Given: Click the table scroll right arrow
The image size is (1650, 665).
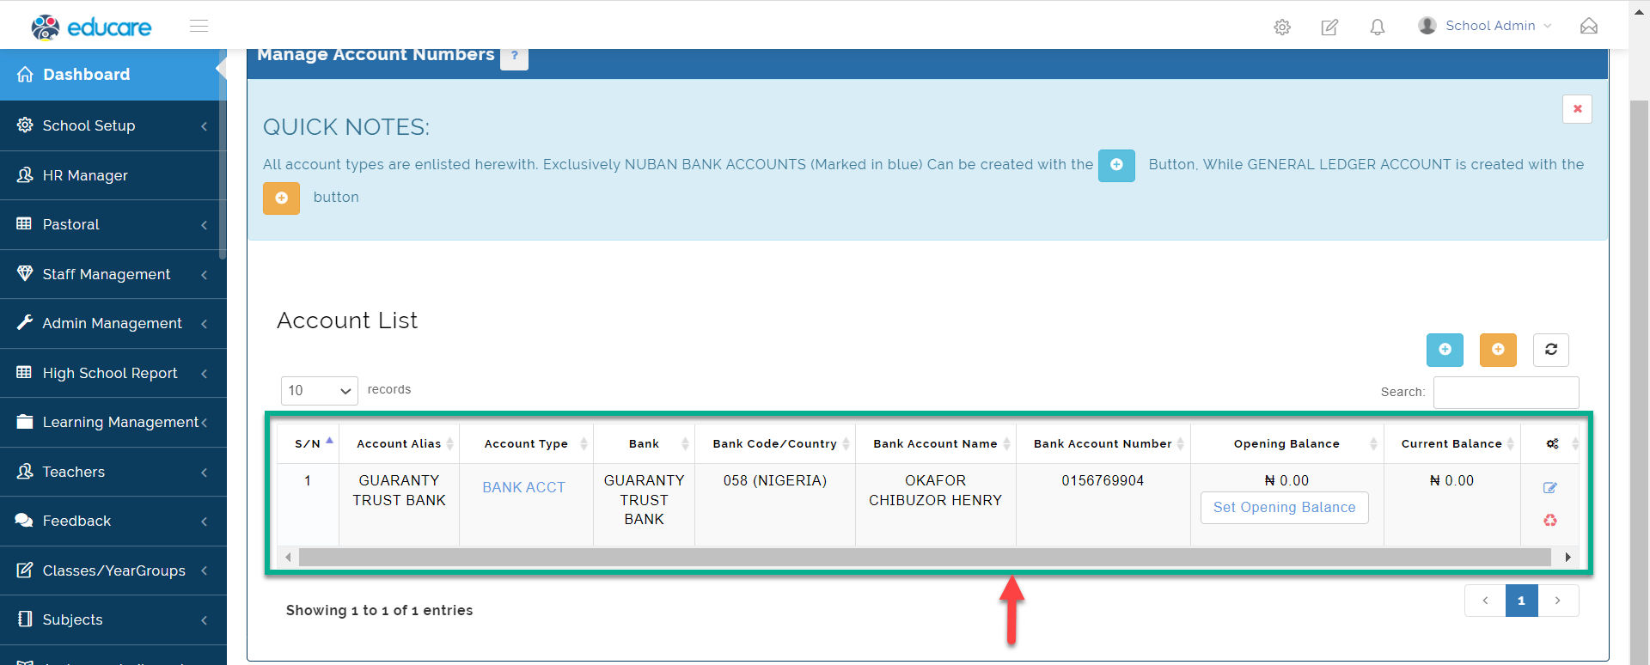Looking at the screenshot, I should click(x=1568, y=558).
